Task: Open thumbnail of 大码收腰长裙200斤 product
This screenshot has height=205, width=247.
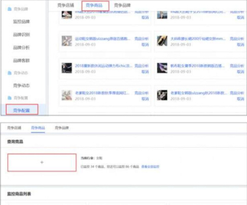Action: click(162, 41)
